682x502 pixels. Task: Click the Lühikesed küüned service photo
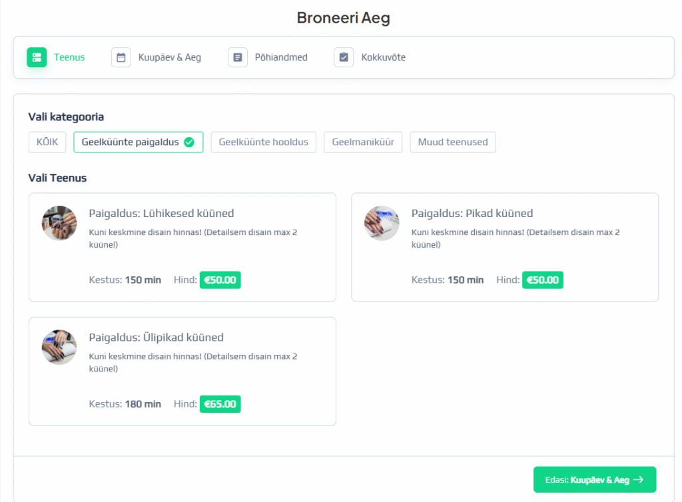pos(59,223)
